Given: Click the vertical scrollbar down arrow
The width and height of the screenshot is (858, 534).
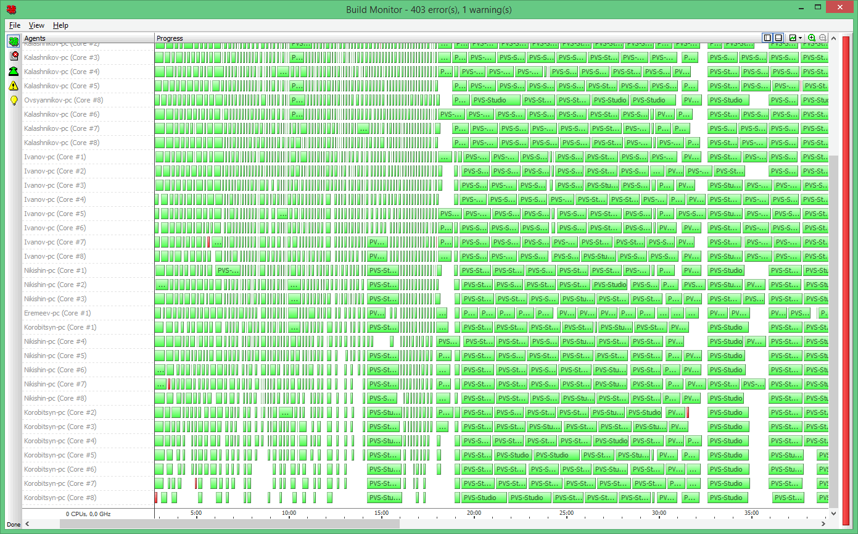Looking at the screenshot, I should (x=833, y=513).
